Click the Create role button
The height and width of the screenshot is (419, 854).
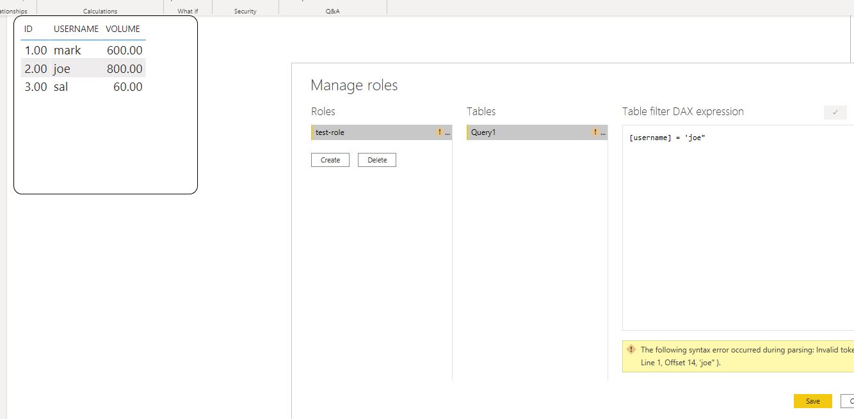click(x=330, y=160)
